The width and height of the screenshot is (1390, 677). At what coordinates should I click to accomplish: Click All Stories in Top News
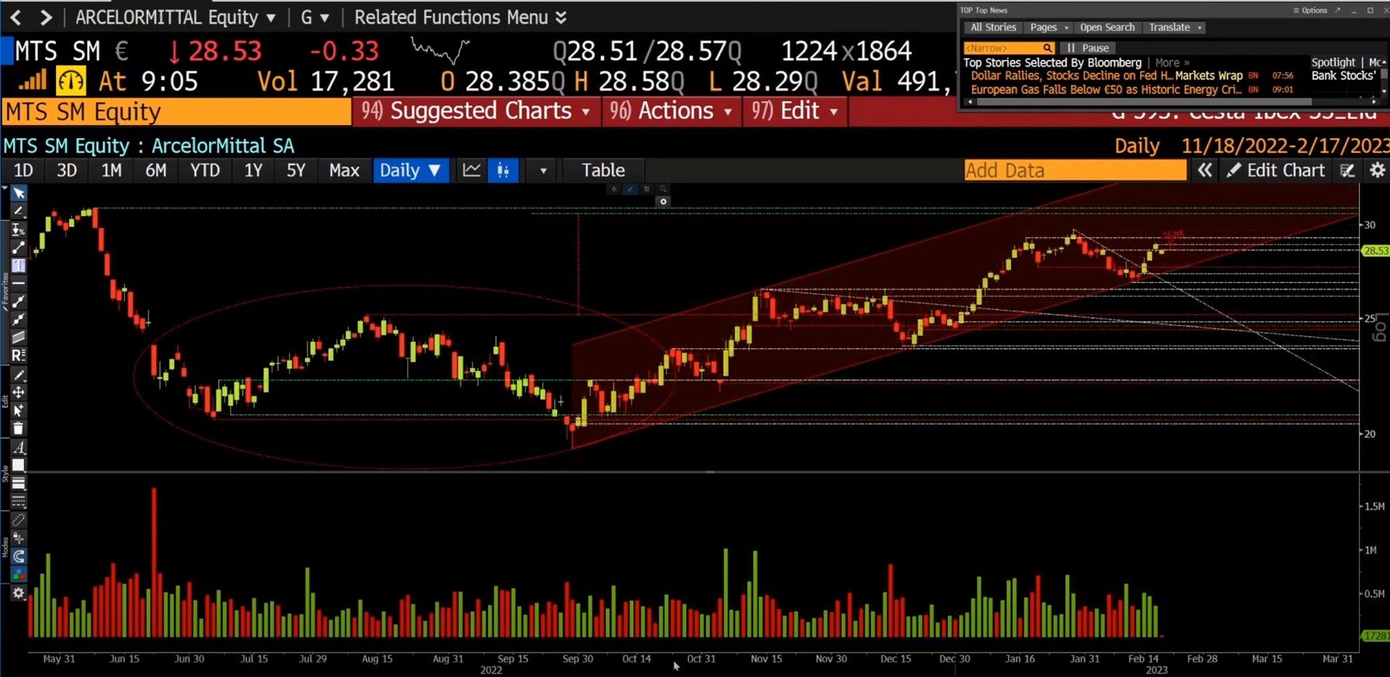tap(993, 27)
